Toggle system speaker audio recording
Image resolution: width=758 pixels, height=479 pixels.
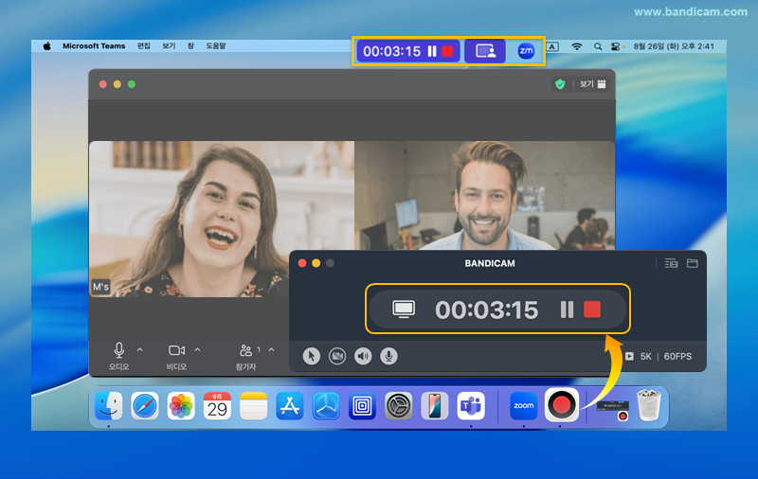(363, 356)
